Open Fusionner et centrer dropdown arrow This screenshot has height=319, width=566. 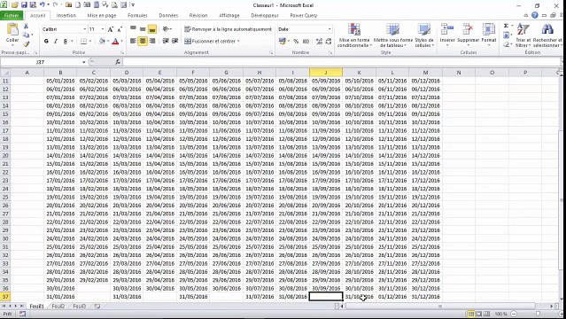pos(238,41)
